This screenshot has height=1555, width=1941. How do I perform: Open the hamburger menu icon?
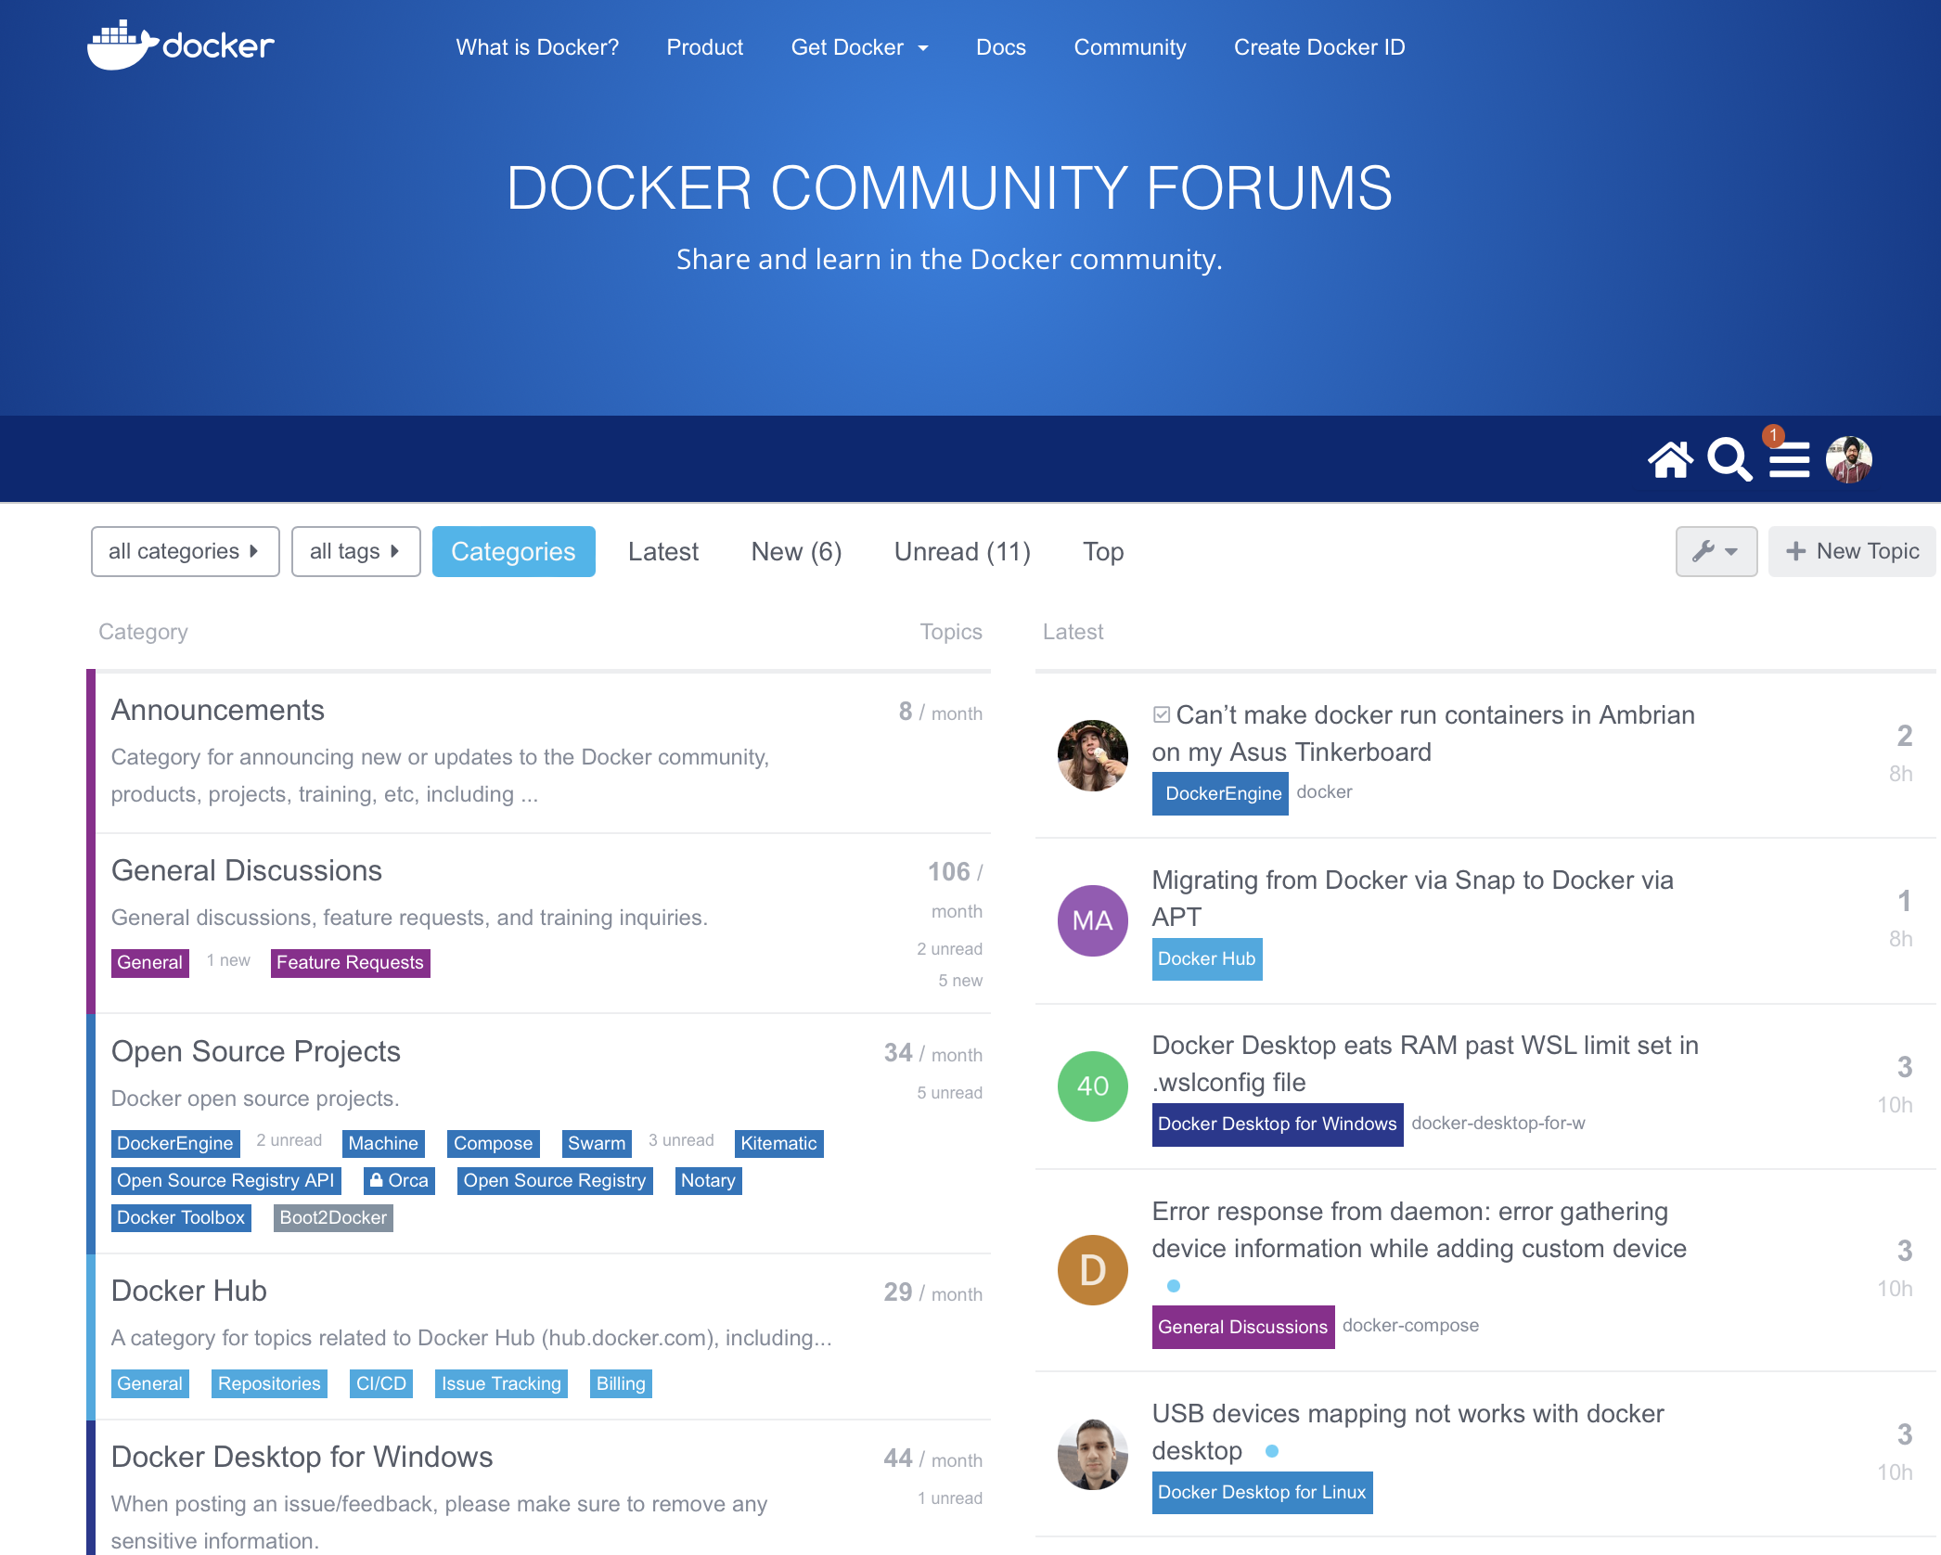click(1789, 461)
